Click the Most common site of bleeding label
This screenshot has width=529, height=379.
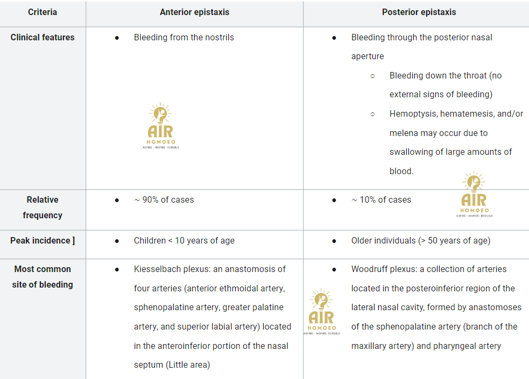(43, 277)
